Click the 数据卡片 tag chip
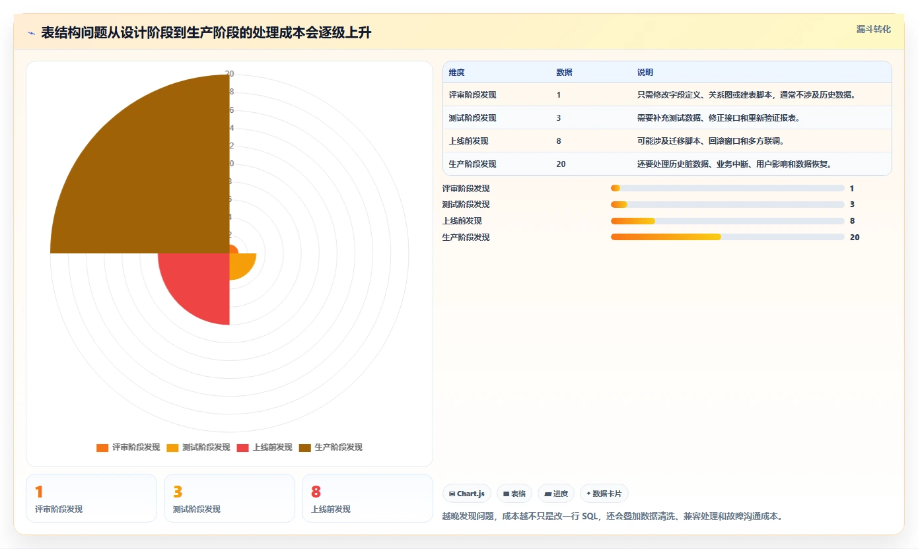Image resolution: width=918 pixels, height=549 pixels. click(x=604, y=494)
